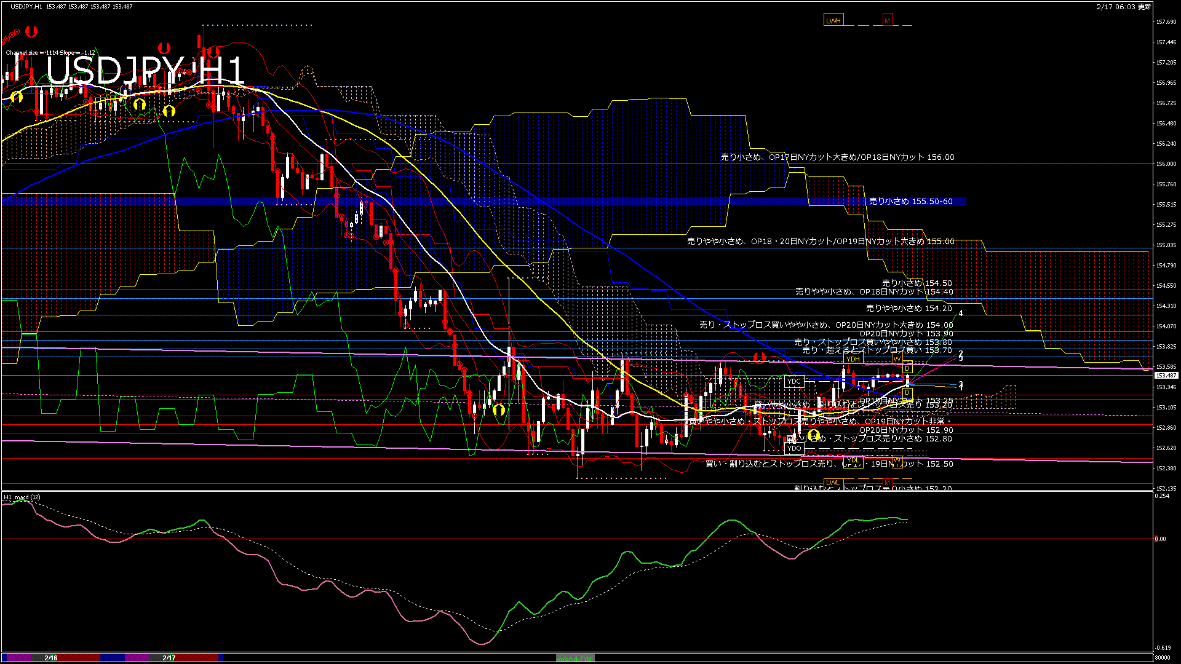Select the white YDC level label
Image resolution: width=1181 pixels, height=664 pixels.
pos(794,381)
